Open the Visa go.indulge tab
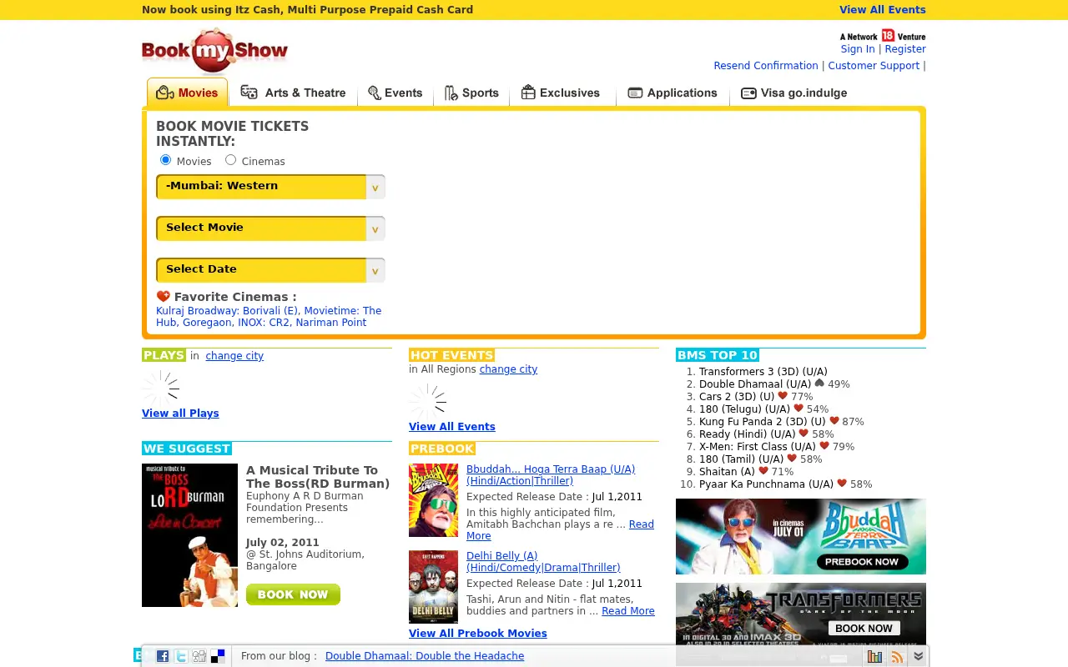 click(x=793, y=93)
